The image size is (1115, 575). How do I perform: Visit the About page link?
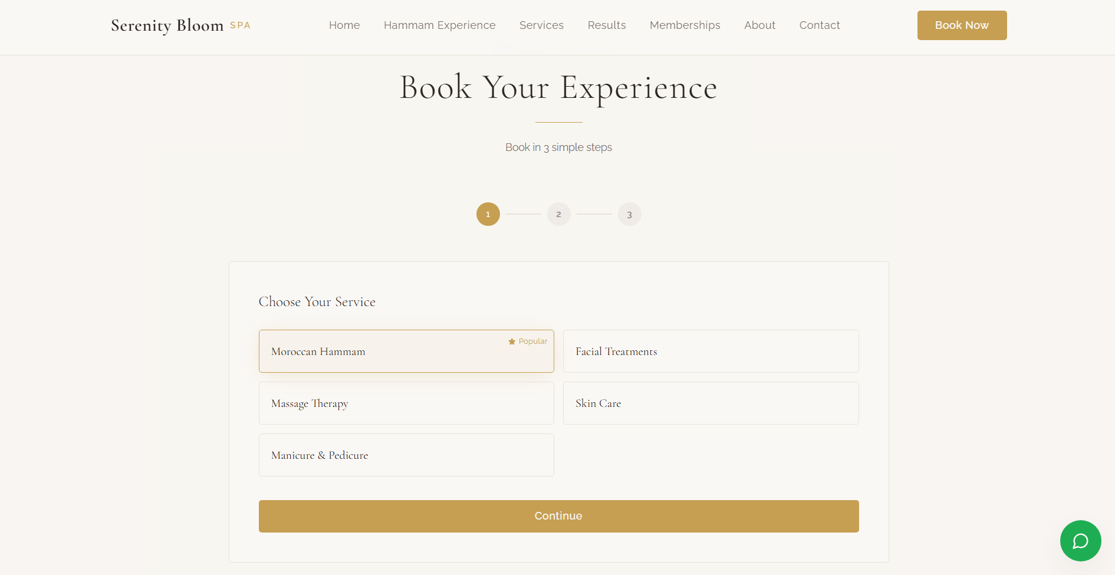pos(759,25)
